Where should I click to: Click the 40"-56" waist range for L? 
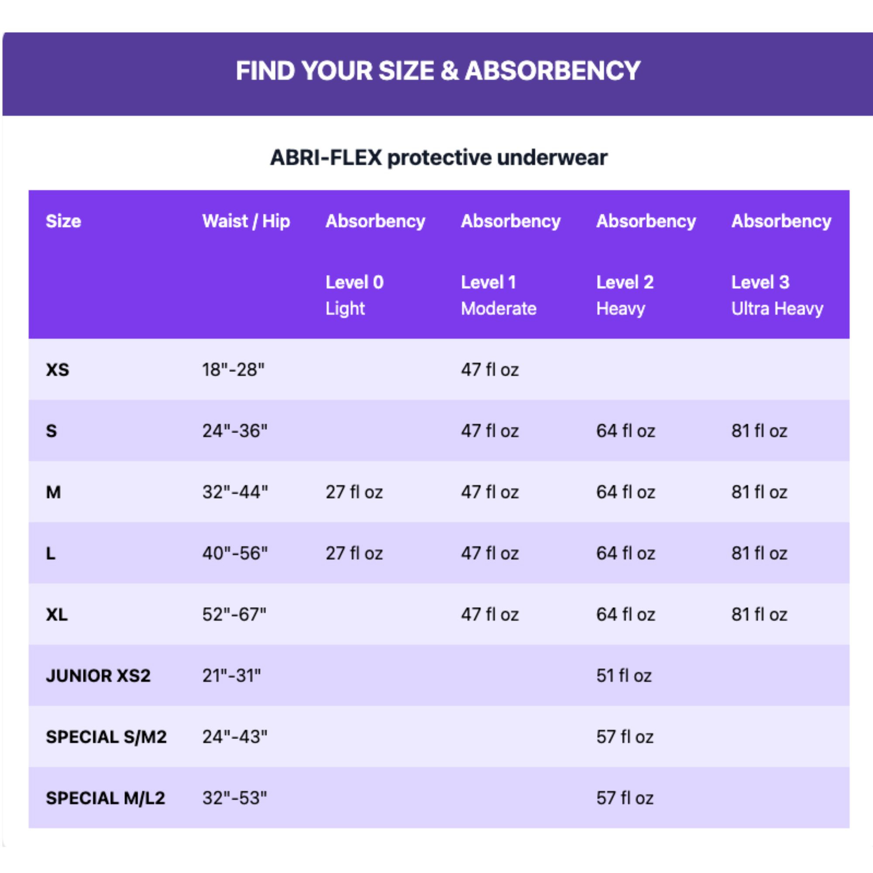tap(235, 553)
